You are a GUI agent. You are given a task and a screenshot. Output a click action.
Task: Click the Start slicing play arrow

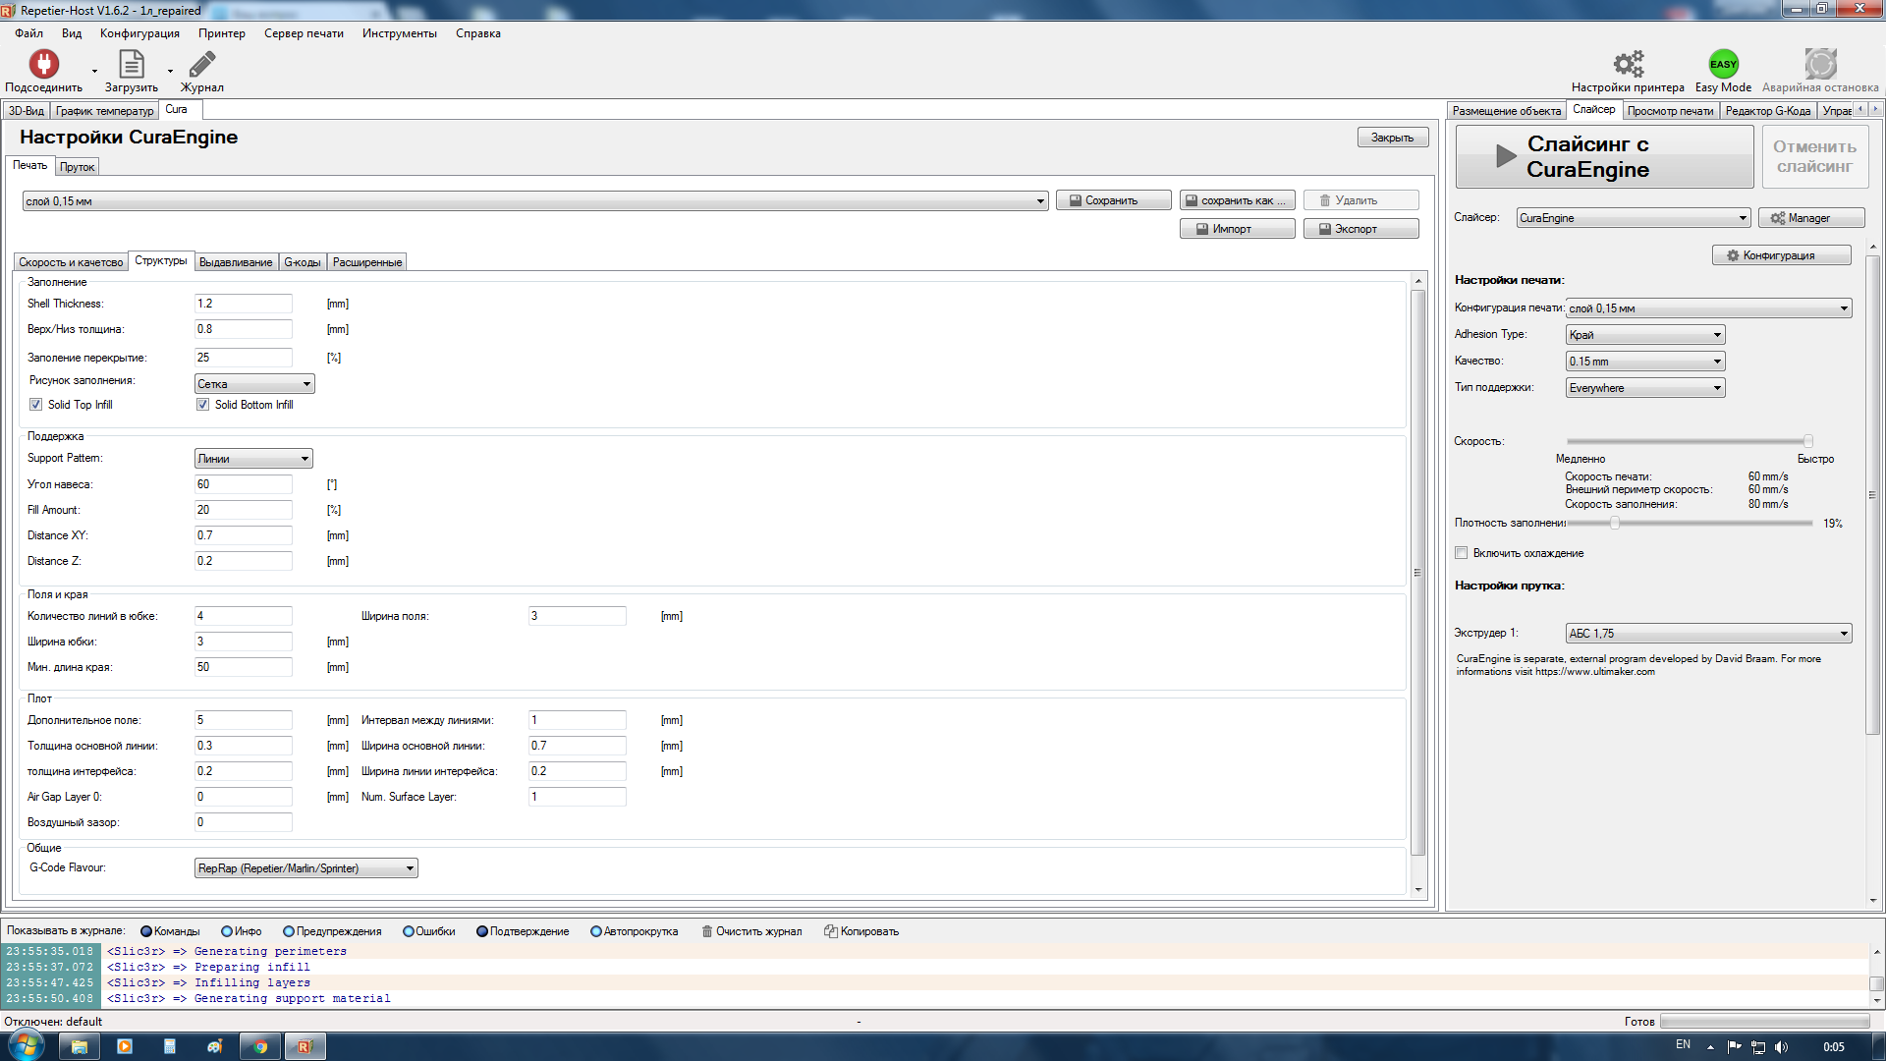1506,156
